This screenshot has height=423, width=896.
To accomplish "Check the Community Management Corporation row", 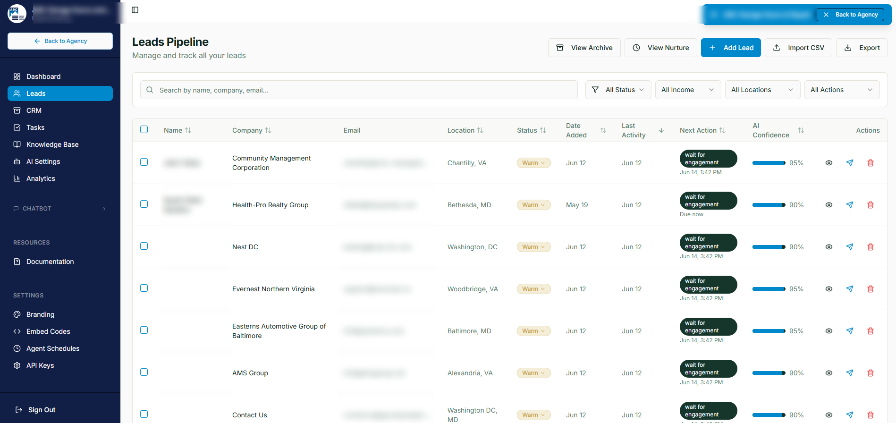I will click(144, 162).
